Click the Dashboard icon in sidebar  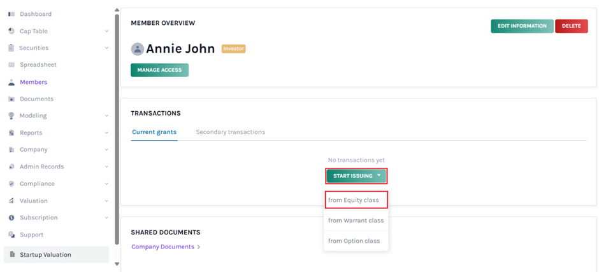point(11,14)
